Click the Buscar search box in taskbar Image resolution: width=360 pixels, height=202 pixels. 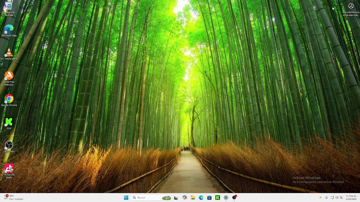(x=152, y=198)
